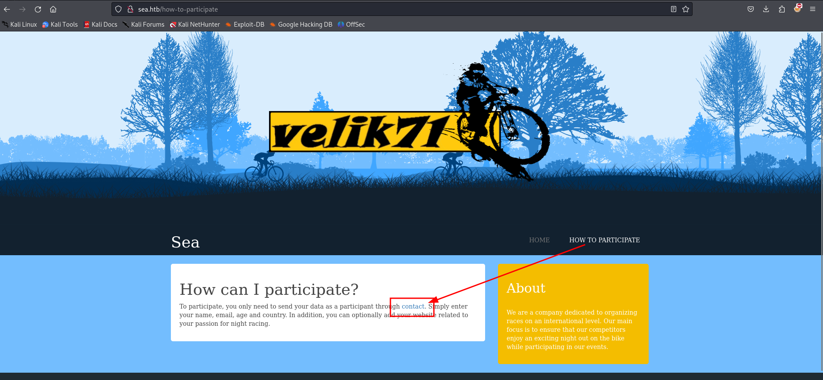Toggle reader view in address bar
823x380 pixels.
pos(674,9)
